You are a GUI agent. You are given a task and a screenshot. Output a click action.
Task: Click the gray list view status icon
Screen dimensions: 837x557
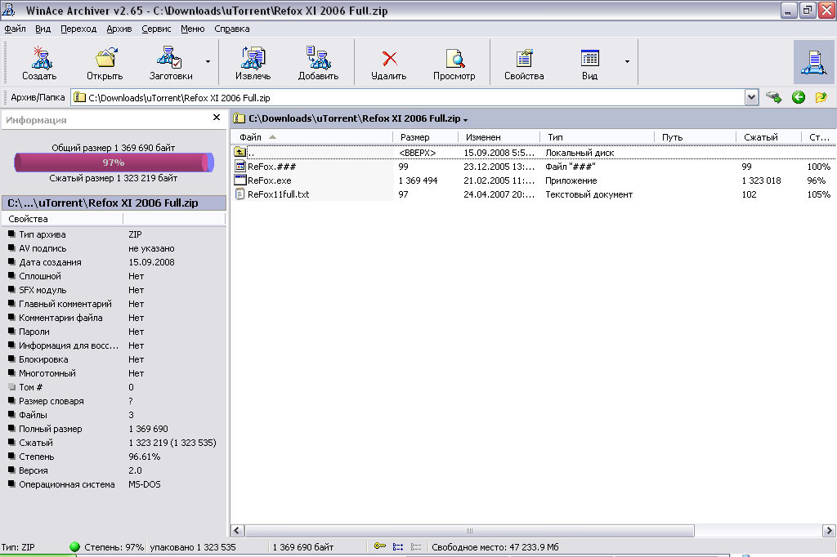pos(416,547)
